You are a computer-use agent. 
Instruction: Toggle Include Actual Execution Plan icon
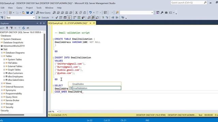[75, 18]
